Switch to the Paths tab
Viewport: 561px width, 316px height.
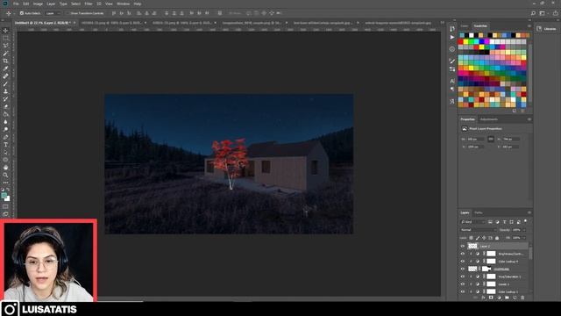[x=479, y=212]
